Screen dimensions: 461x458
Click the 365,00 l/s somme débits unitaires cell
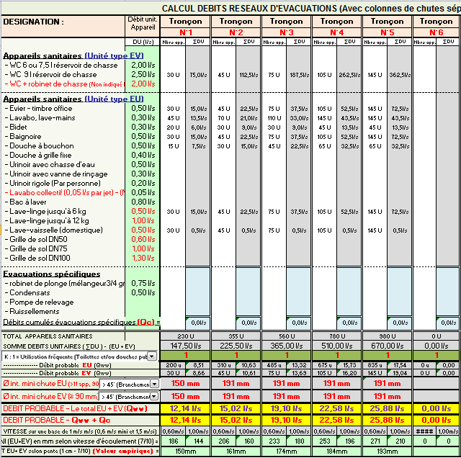(x=286, y=346)
